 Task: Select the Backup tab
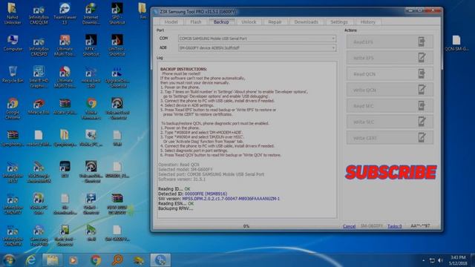click(x=221, y=22)
